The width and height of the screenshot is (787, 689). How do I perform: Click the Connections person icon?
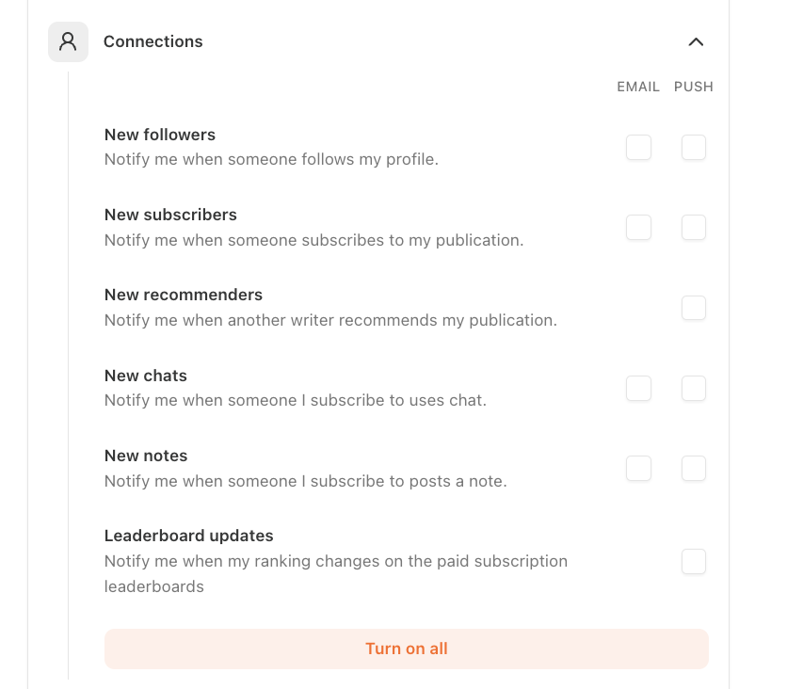(69, 41)
